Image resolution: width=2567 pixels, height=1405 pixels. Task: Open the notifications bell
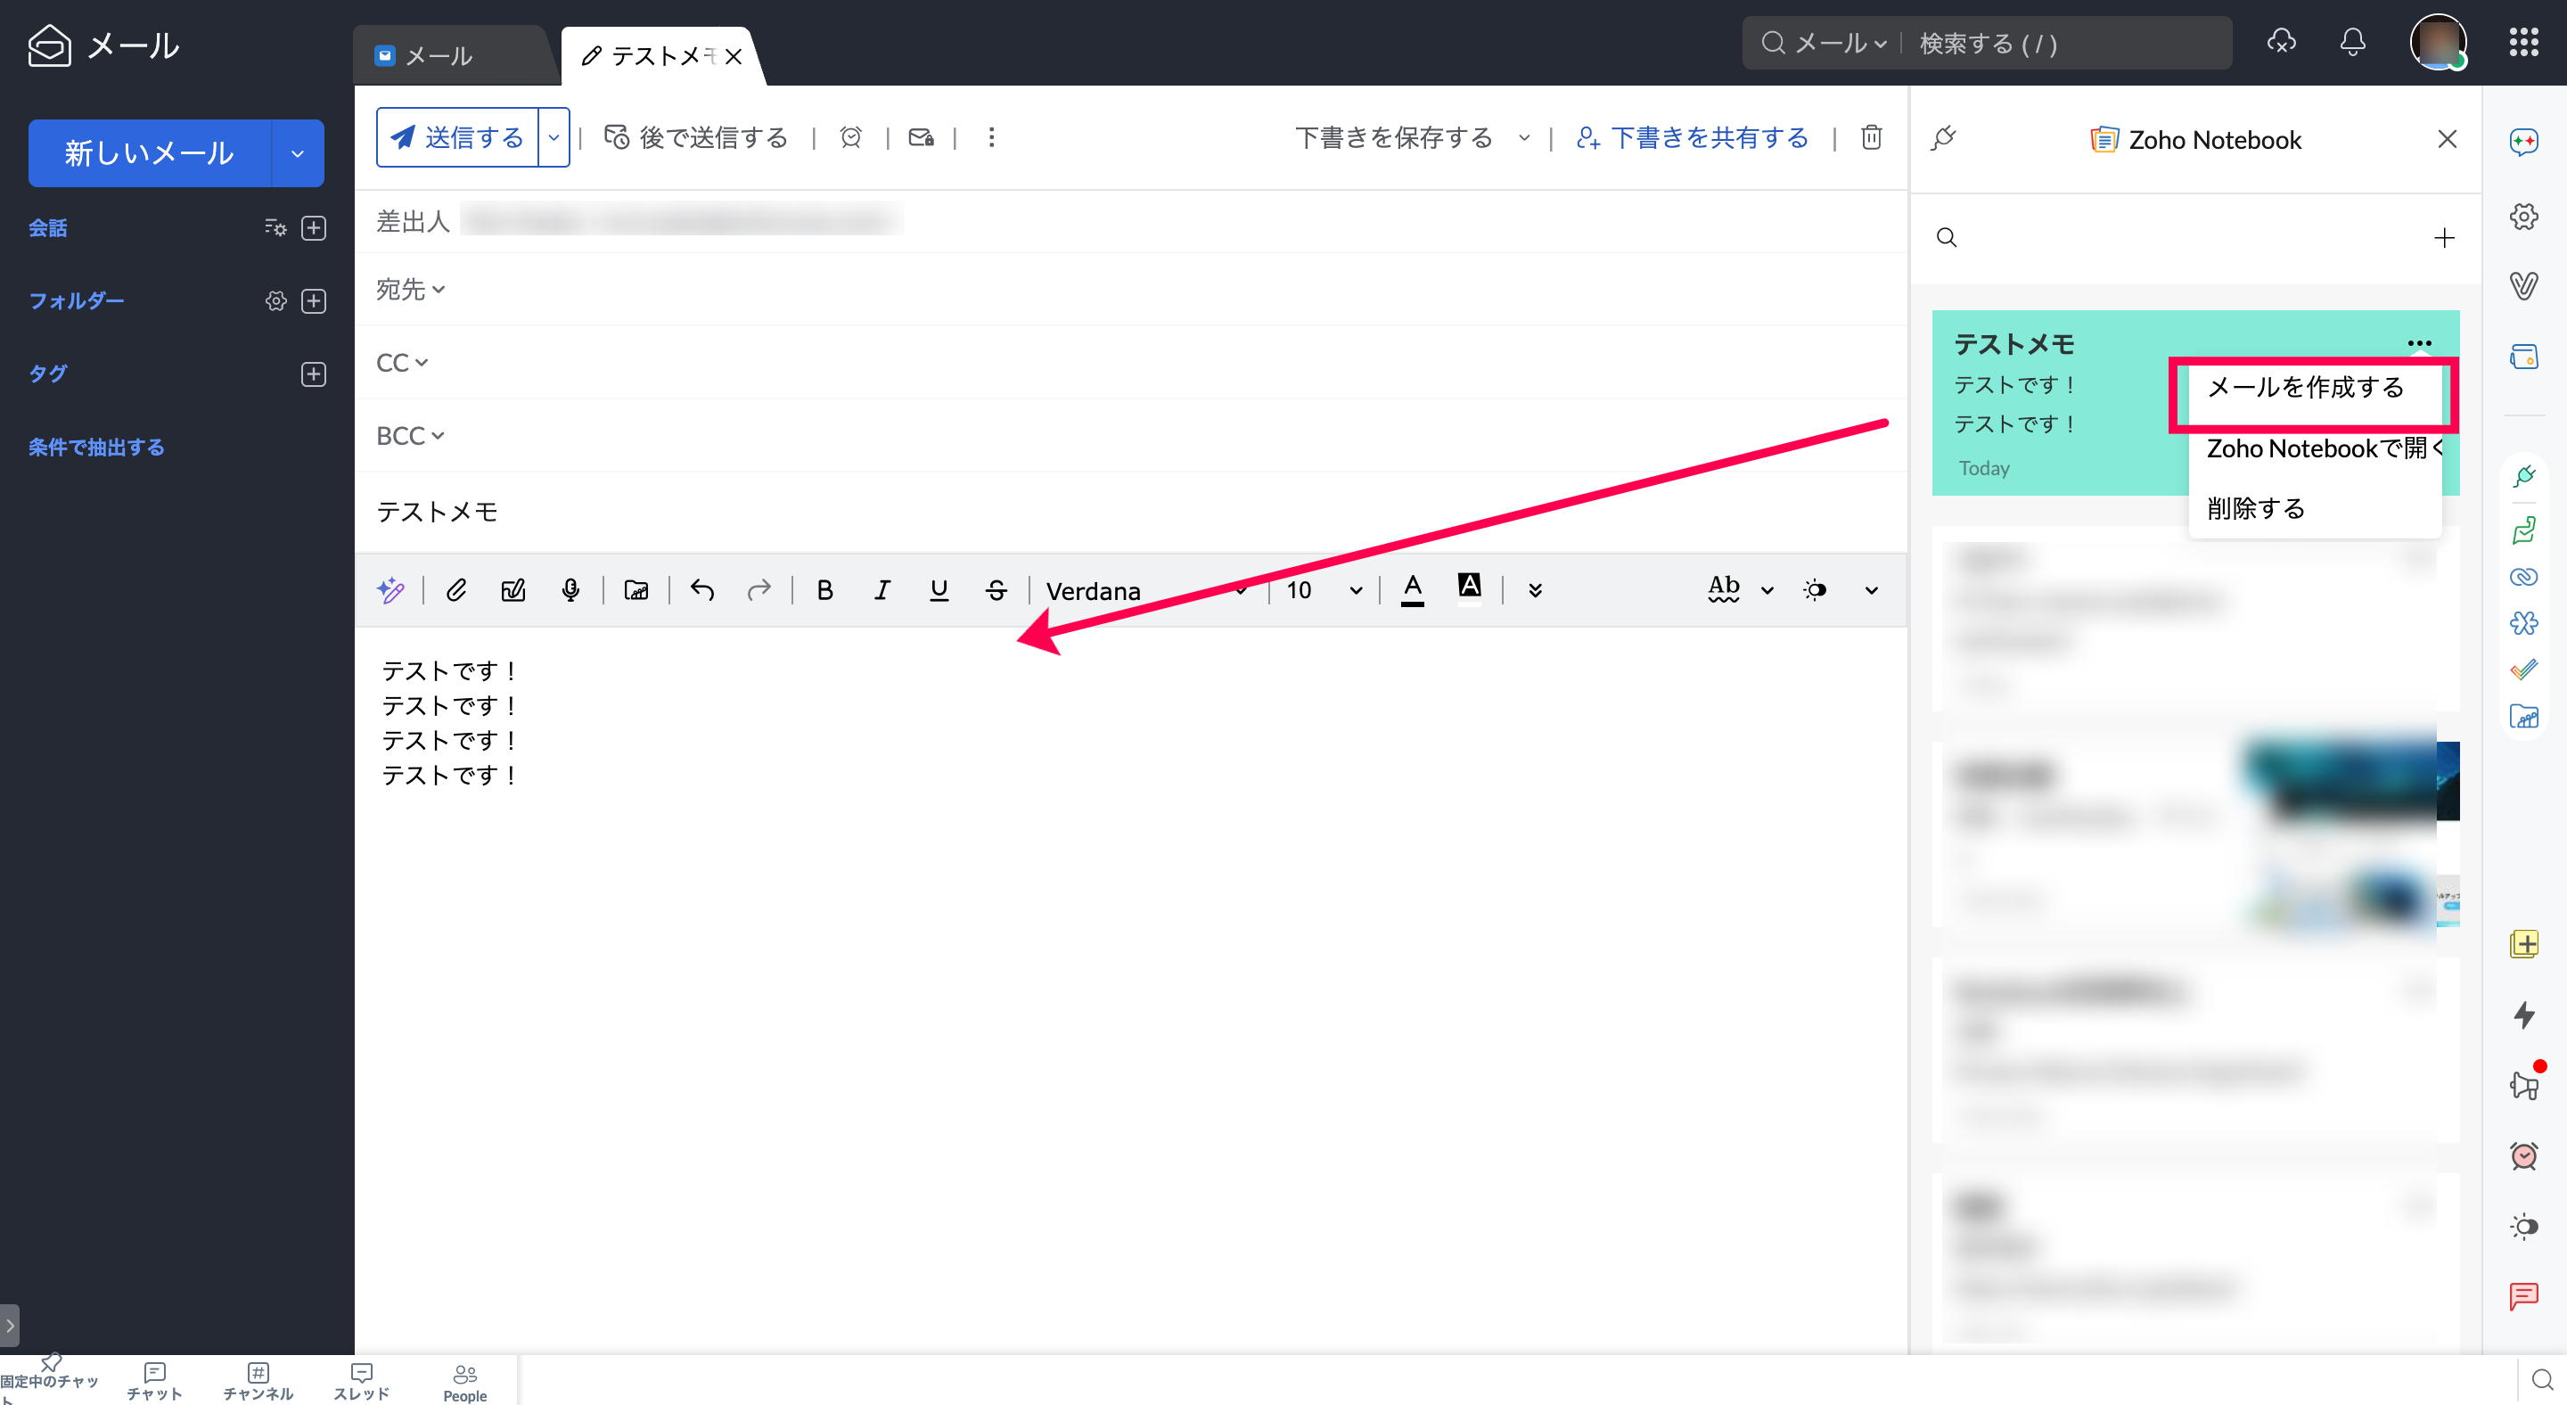coord(2352,43)
